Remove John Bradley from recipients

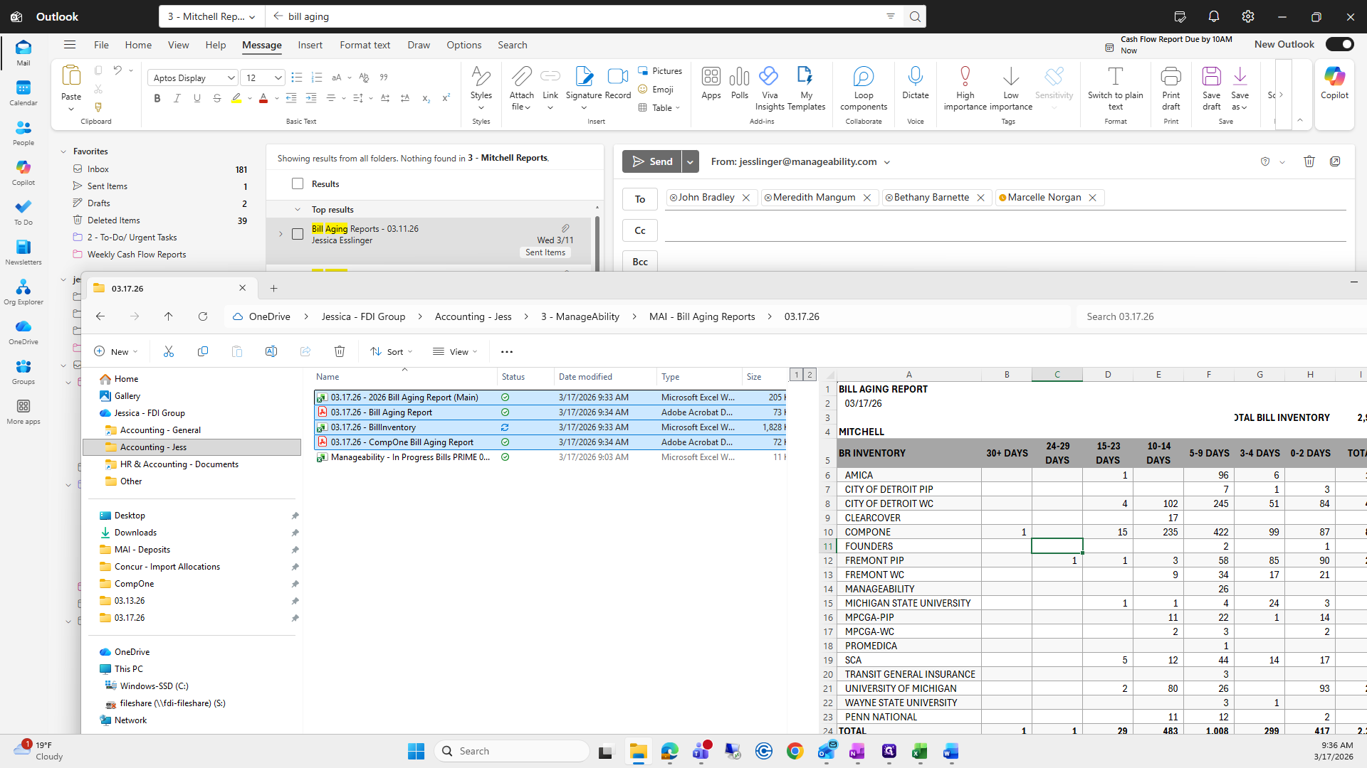746,198
